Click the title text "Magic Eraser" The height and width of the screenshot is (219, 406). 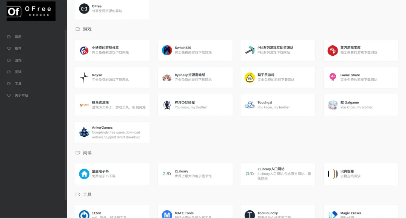(351, 213)
